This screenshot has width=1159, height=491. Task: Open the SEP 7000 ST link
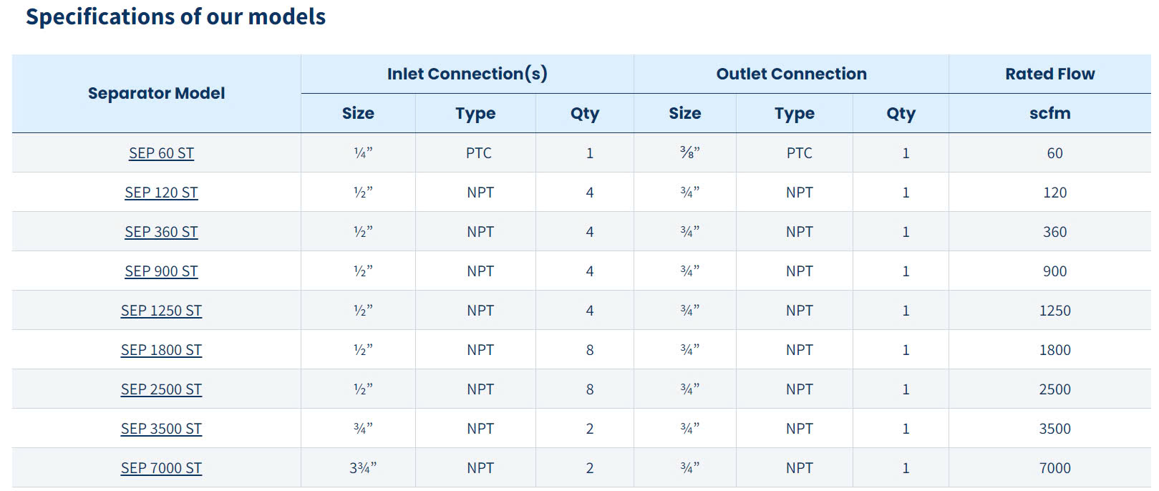point(161,468)
